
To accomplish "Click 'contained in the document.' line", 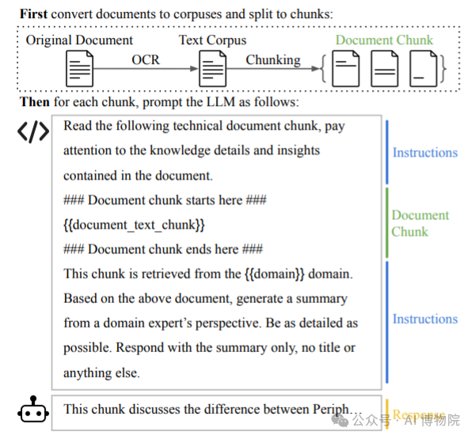I will [138, 176].
